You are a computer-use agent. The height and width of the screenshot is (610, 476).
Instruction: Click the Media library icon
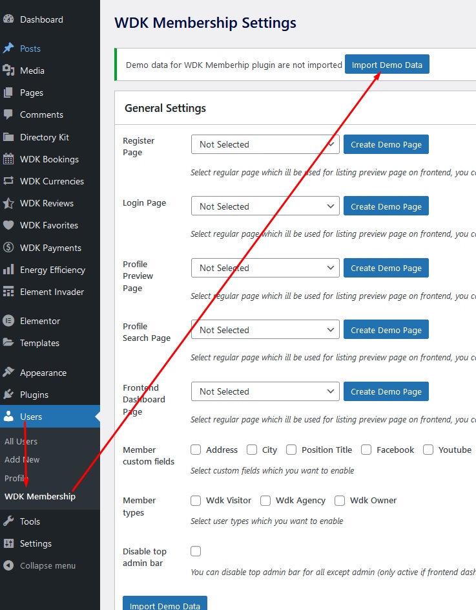pyautogui.click(x=8, y=71)
